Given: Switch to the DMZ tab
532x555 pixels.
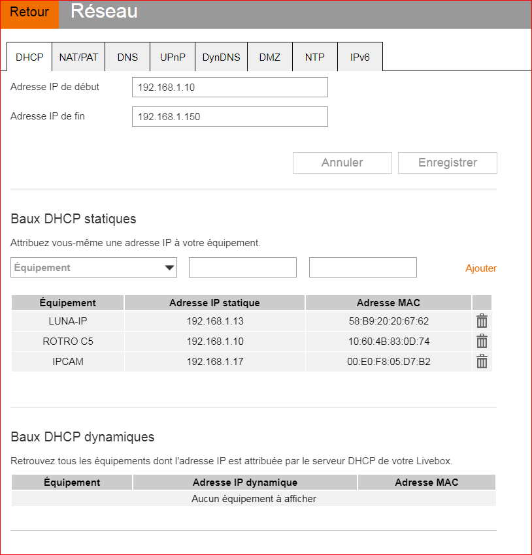Looking at the screenshot, I should coord(269,57).
